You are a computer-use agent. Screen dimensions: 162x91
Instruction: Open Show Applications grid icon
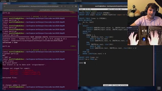[159, 88]
